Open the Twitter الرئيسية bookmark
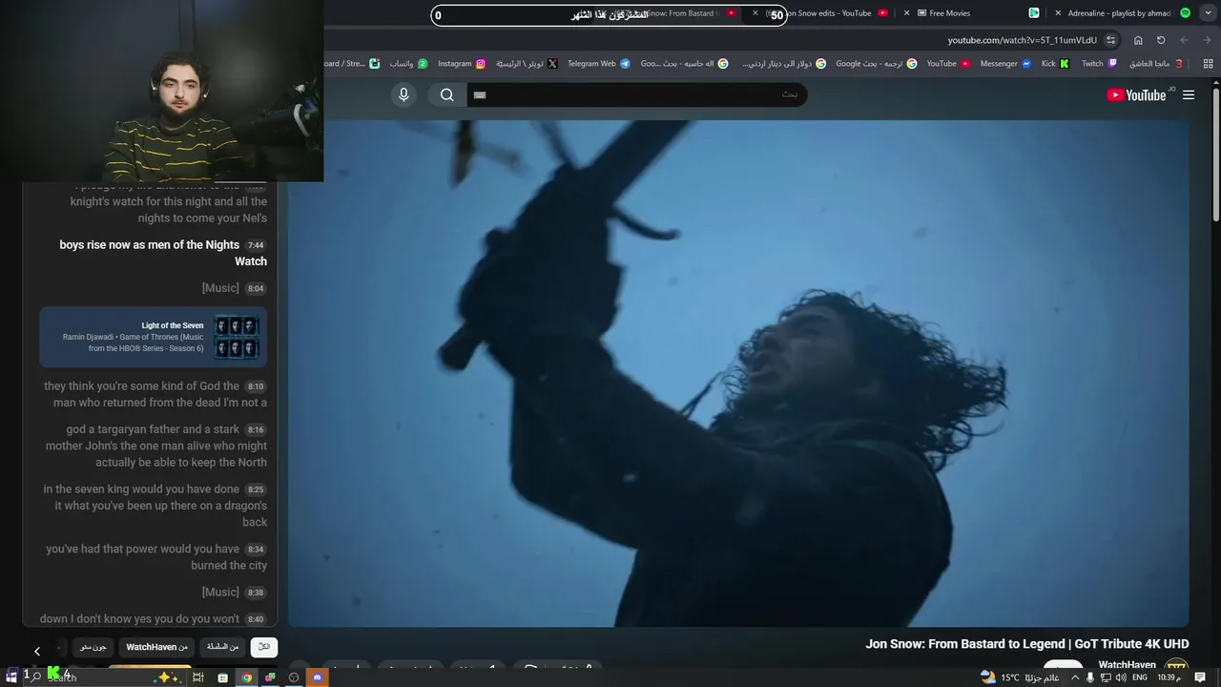 tap(527, 64)
